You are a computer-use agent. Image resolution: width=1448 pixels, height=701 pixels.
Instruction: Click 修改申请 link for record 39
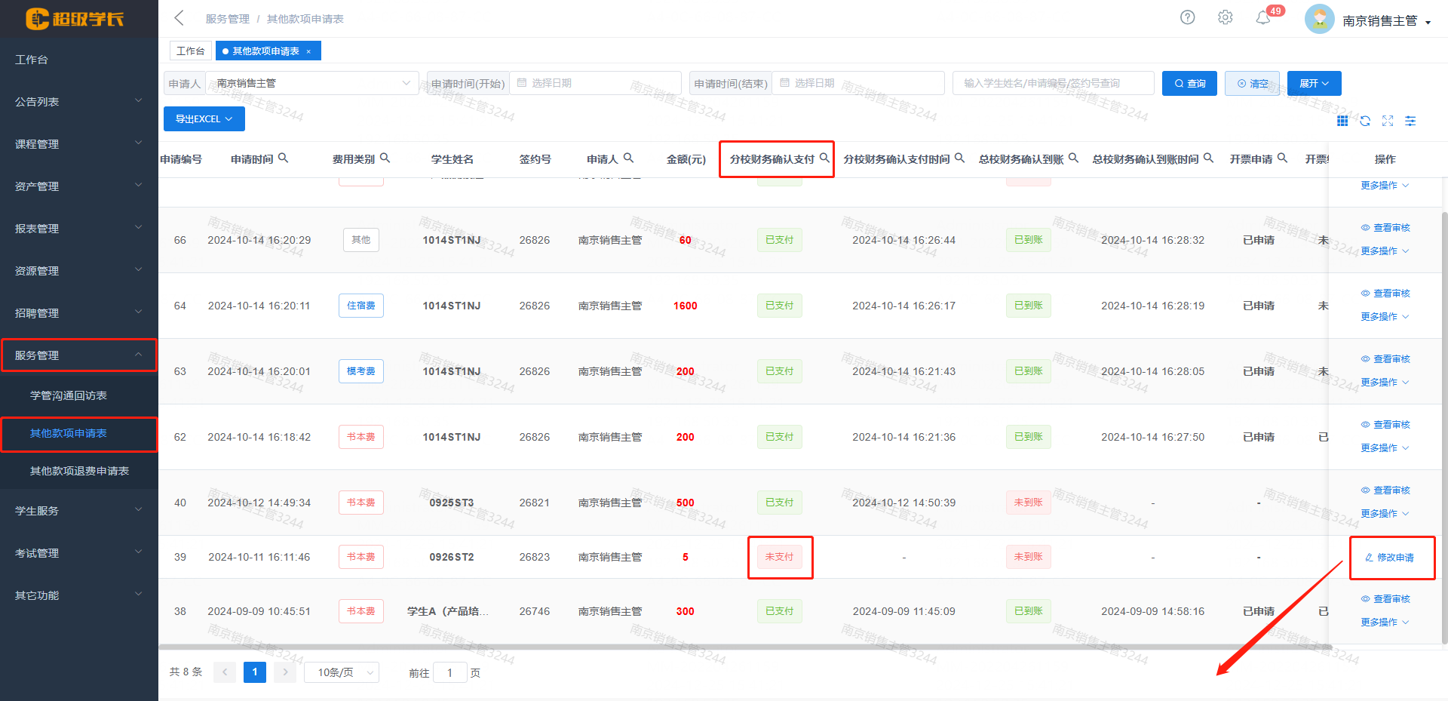click(x=1390, y=558)
